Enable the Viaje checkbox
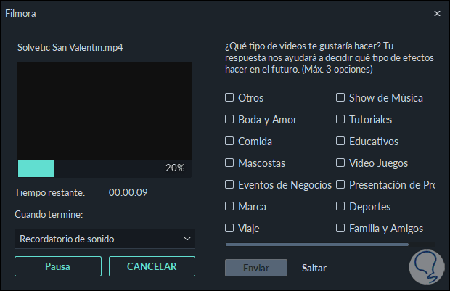This screenshot has height=291, width=450. (x=229, y=229)
